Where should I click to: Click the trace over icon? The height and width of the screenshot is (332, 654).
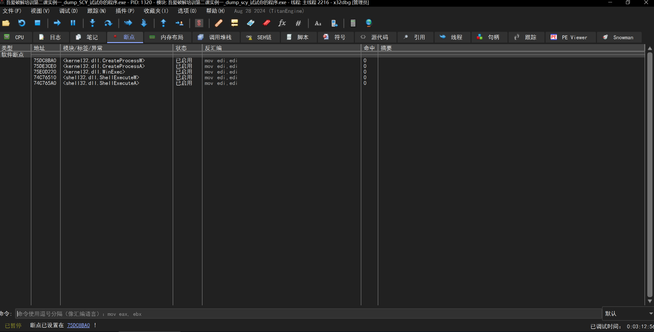tap(144, 23)
